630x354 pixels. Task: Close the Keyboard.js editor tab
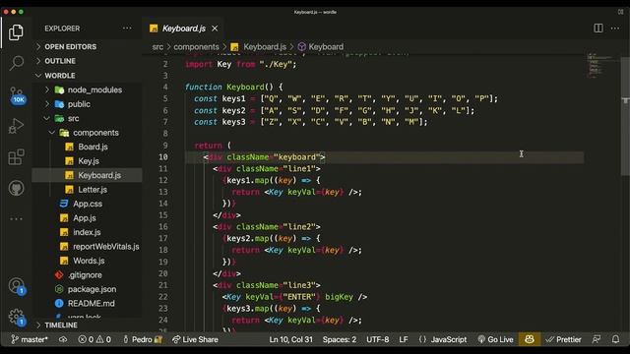215,29
